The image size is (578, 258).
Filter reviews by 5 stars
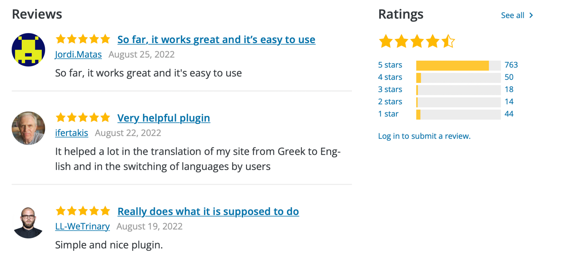390,65
